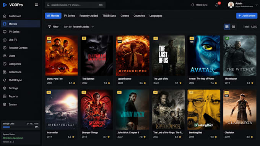This screenshot has height=146, width=260.
Task: Focus the Search movies, TV shows field
Action: pyautogui.click(x=75, y=5)
